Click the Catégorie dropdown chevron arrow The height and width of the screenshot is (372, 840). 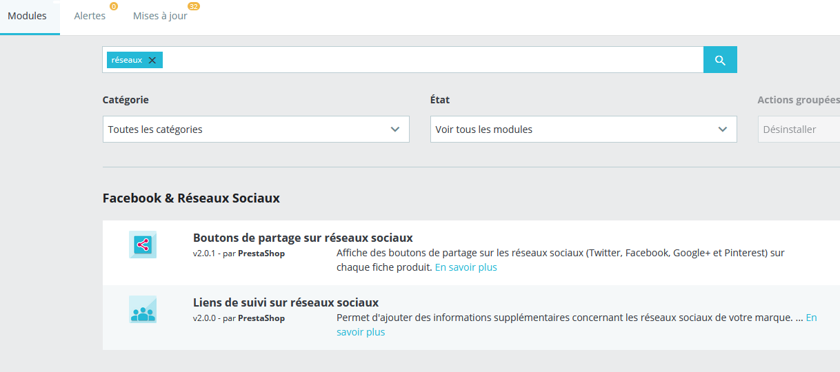coord(395,130)
